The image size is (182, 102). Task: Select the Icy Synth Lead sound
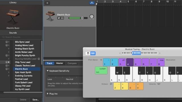[22, 89]
